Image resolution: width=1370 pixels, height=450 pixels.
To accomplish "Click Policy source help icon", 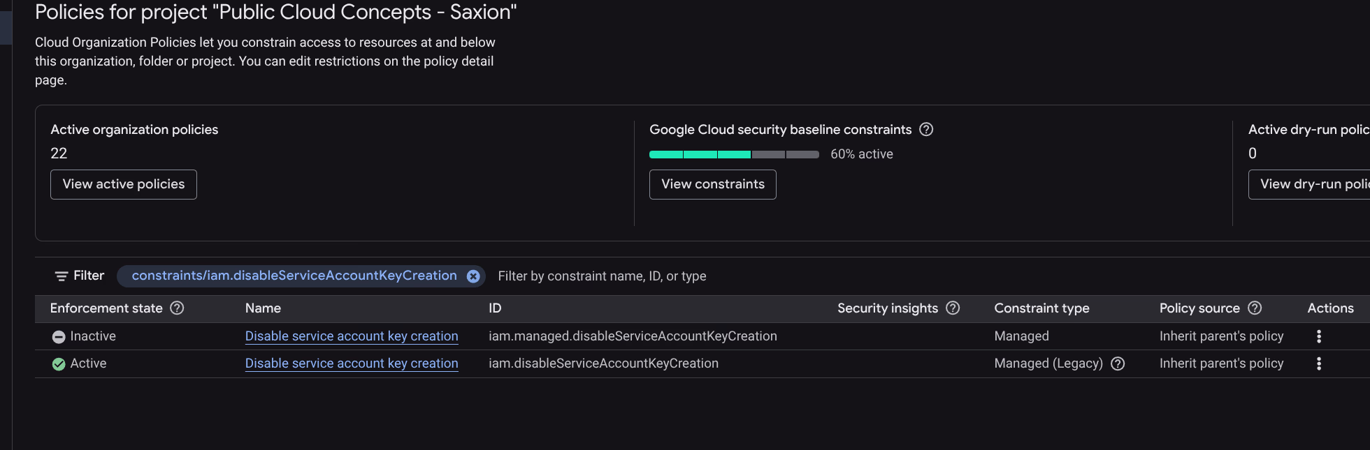I will click(1255, 308).
